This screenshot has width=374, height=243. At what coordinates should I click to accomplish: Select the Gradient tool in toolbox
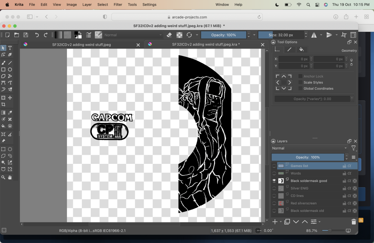click(3, 113)
